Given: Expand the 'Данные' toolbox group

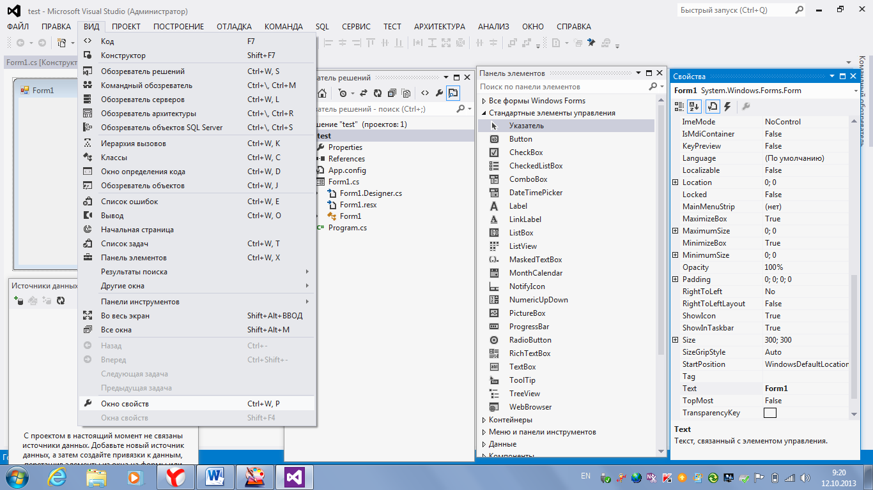Looking at the screenshot, I should point(484,444).
